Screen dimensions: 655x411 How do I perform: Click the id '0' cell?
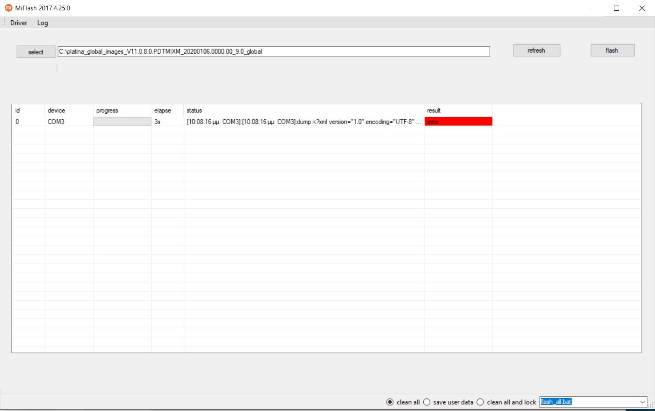(28, 122)
